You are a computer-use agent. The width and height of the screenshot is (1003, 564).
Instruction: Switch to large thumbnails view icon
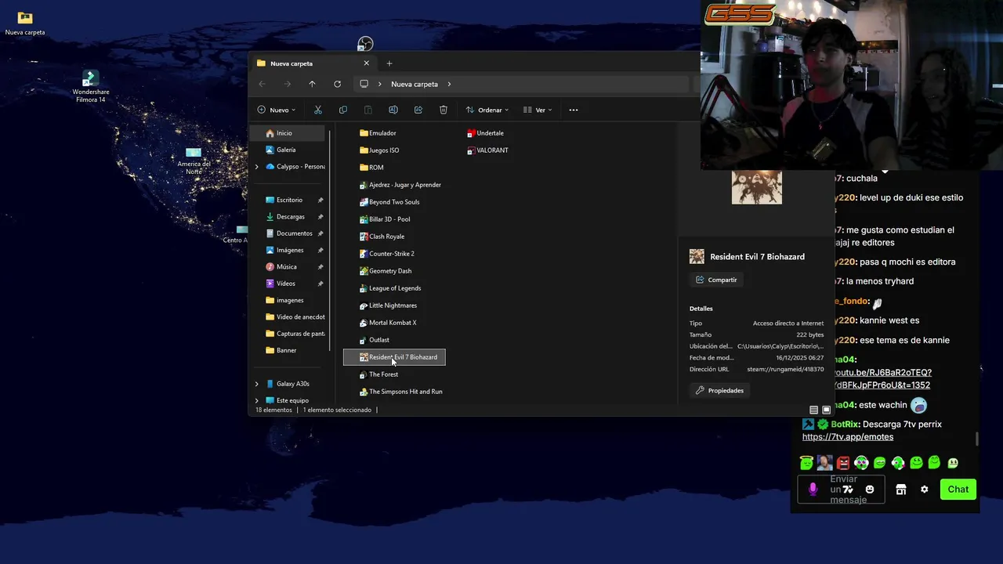[x=826, y=410]
